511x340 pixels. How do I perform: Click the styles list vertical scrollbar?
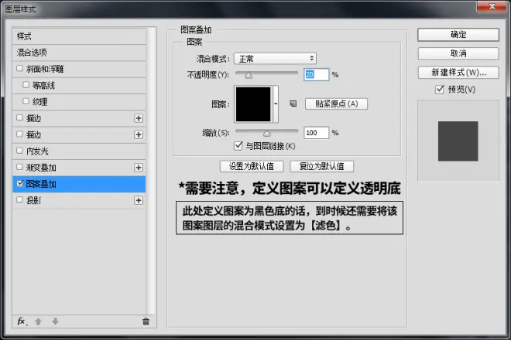150,171
